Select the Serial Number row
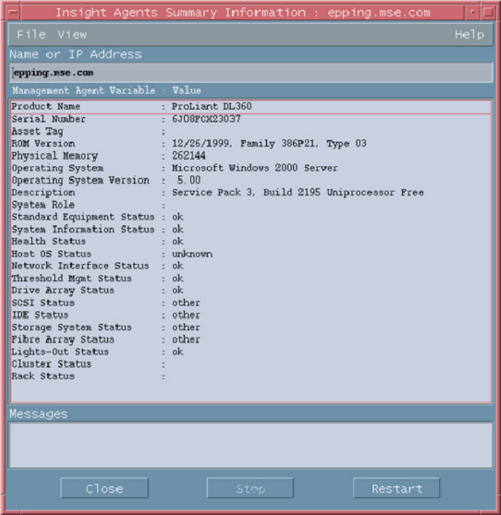The width and height of the screenshot is (501, 515). (x=251, y=119)
